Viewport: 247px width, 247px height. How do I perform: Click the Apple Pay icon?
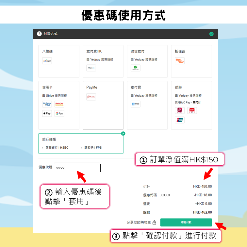pyautogui.click(x=47, y=113)
